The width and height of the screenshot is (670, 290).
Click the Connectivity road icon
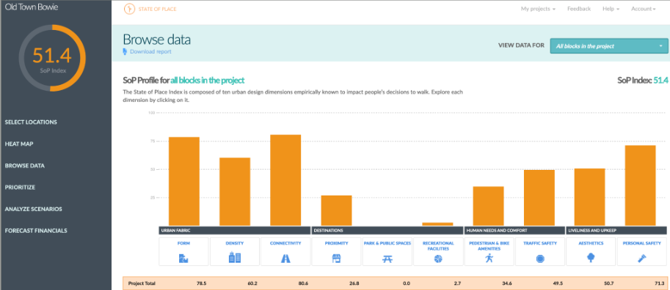[x=285, y=258]
